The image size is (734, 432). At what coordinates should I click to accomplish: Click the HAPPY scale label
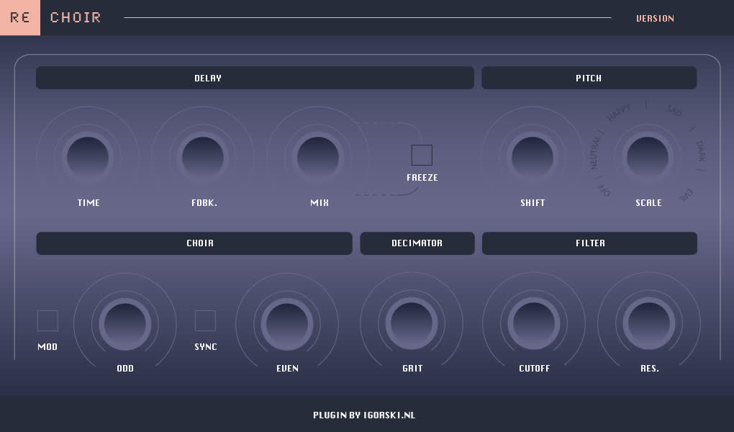618,112
